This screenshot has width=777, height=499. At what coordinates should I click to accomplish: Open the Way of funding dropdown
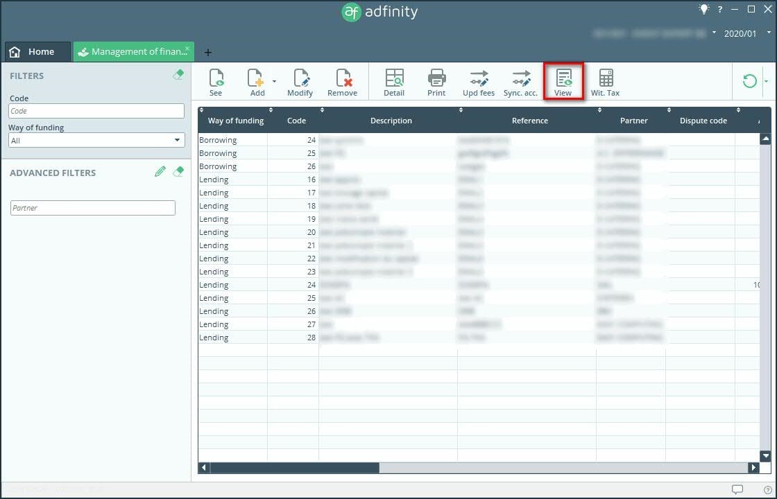96,140
